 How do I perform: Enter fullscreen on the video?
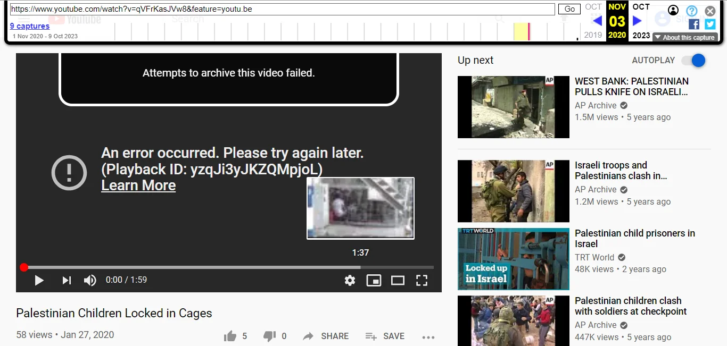pos(422,280)
